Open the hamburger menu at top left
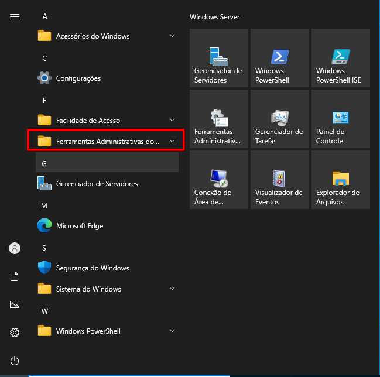This screenshot has height=377, width=380. 15,16
